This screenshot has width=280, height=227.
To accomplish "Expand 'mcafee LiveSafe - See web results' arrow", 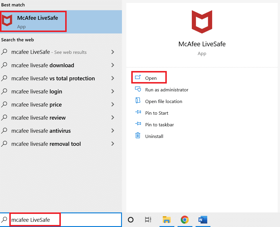I will [x=113, y=52].
